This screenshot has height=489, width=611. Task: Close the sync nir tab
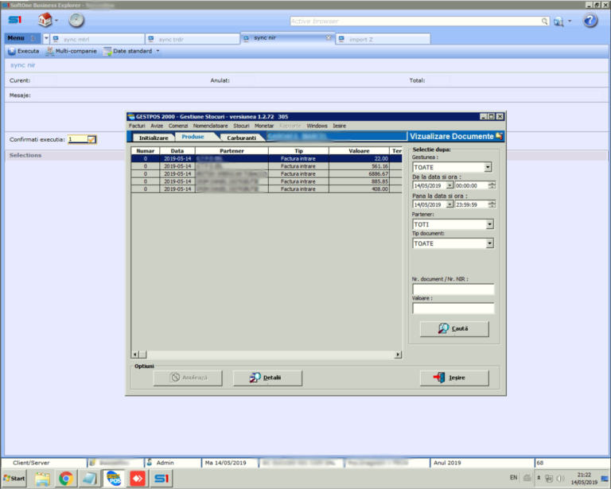pos(329,37)
